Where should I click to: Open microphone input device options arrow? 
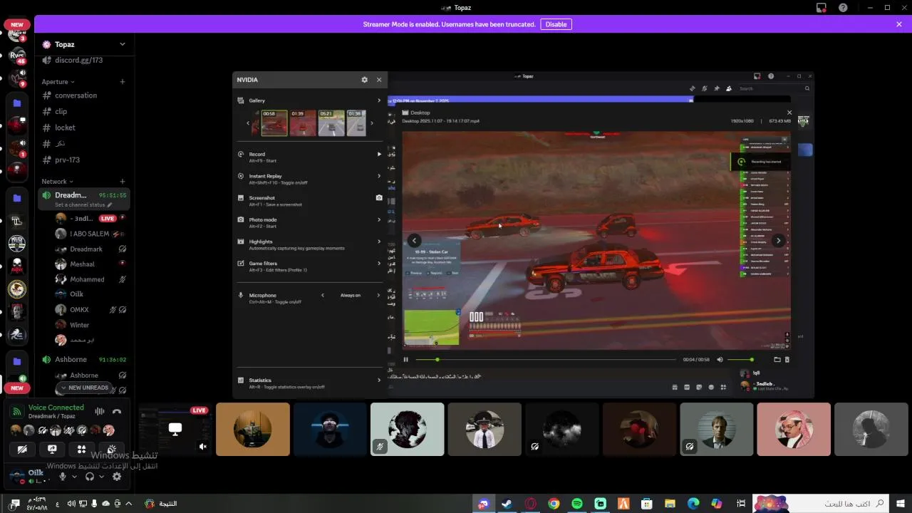(x=74, y=477)
